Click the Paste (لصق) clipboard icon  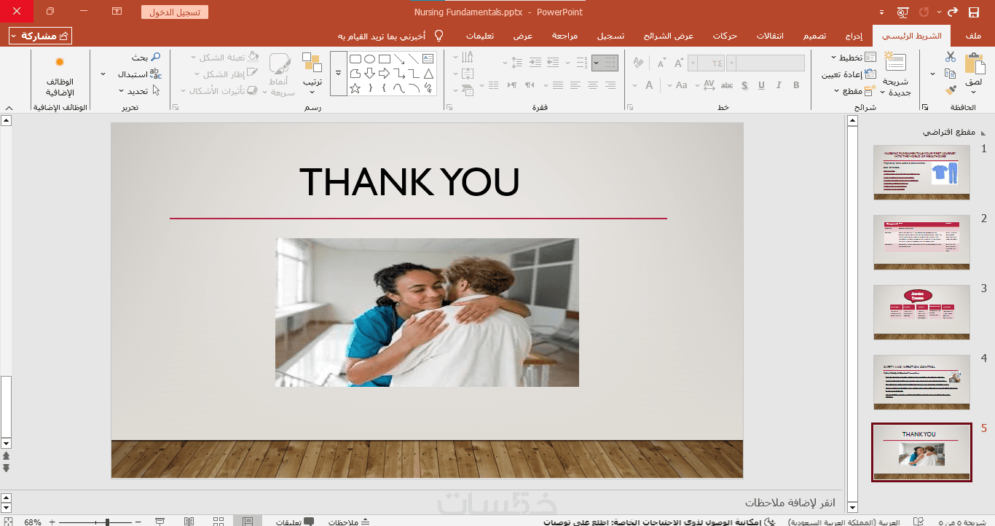coord(974,64)
